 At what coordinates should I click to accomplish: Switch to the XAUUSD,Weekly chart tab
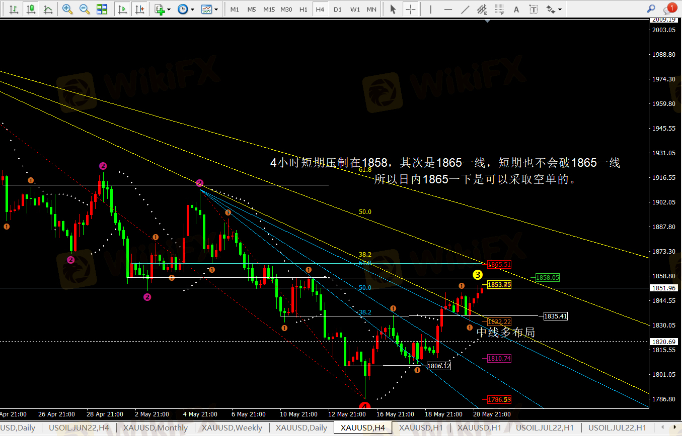232,428
